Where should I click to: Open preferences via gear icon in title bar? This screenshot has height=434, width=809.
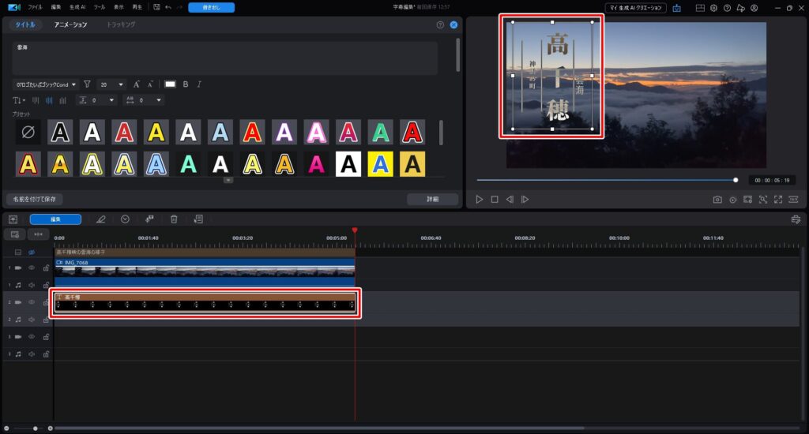point(713,7)
